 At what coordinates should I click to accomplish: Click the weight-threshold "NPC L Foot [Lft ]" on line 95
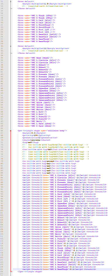point(60,199)
